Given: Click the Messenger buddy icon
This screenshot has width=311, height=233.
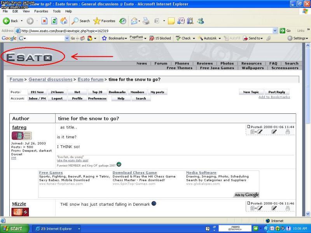Looking at the screenshot, I should (201, 21).
